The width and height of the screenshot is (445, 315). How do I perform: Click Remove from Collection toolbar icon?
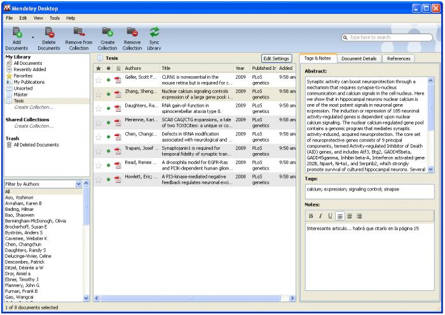79,32
